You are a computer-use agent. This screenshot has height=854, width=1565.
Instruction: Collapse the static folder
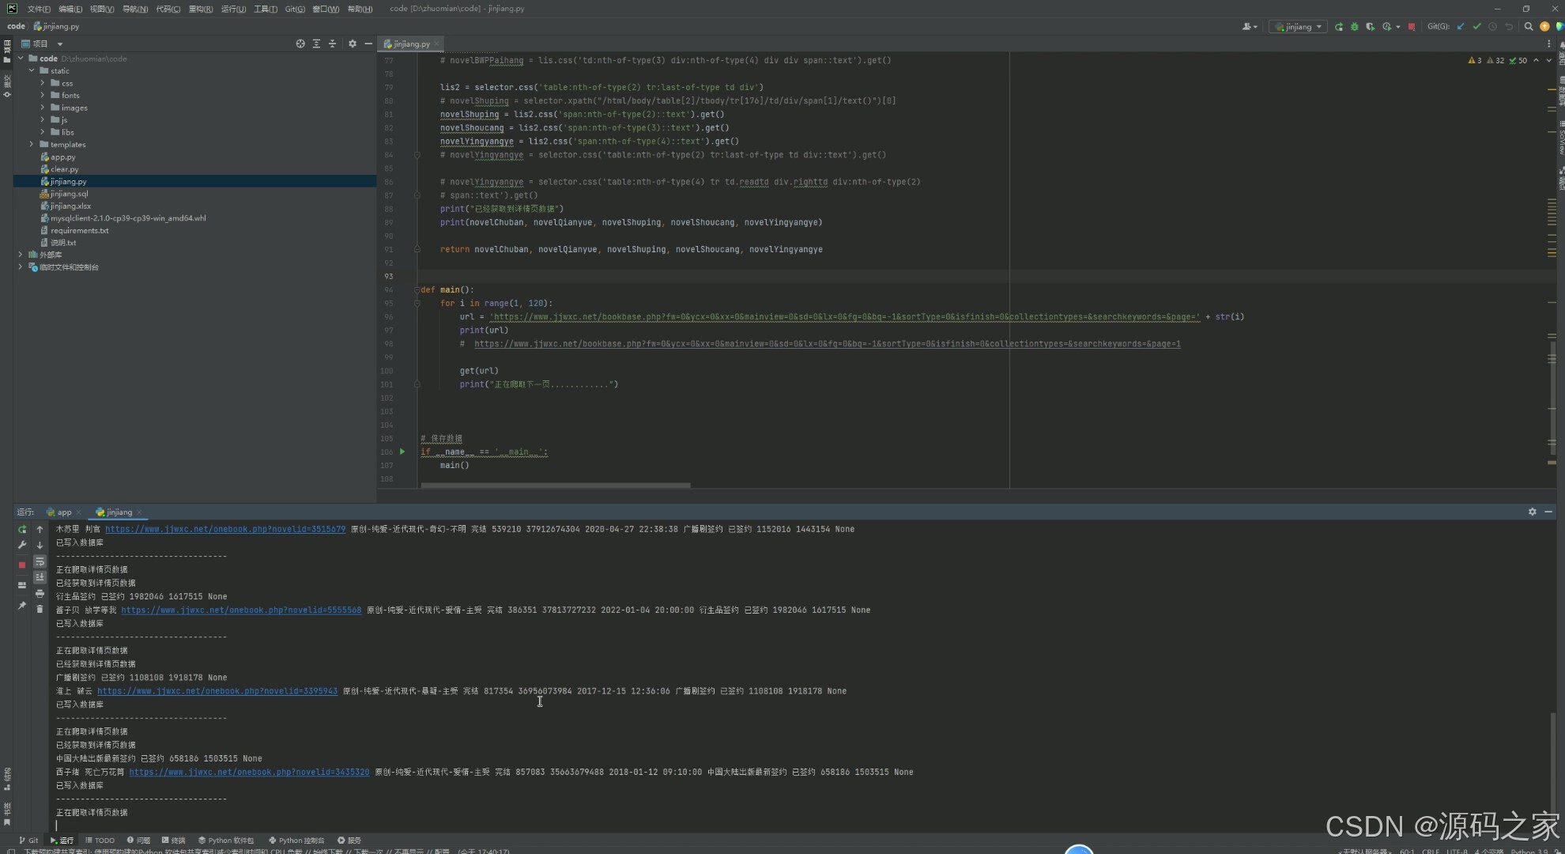click(x=32, y=71)
